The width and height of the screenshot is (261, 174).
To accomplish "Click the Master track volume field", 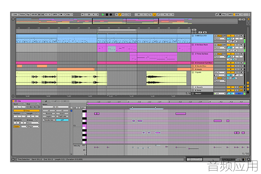I will [231, 94].
